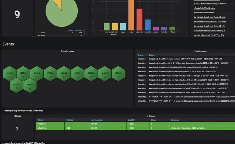Click the check-http cell in the checks table

[50, 128]
